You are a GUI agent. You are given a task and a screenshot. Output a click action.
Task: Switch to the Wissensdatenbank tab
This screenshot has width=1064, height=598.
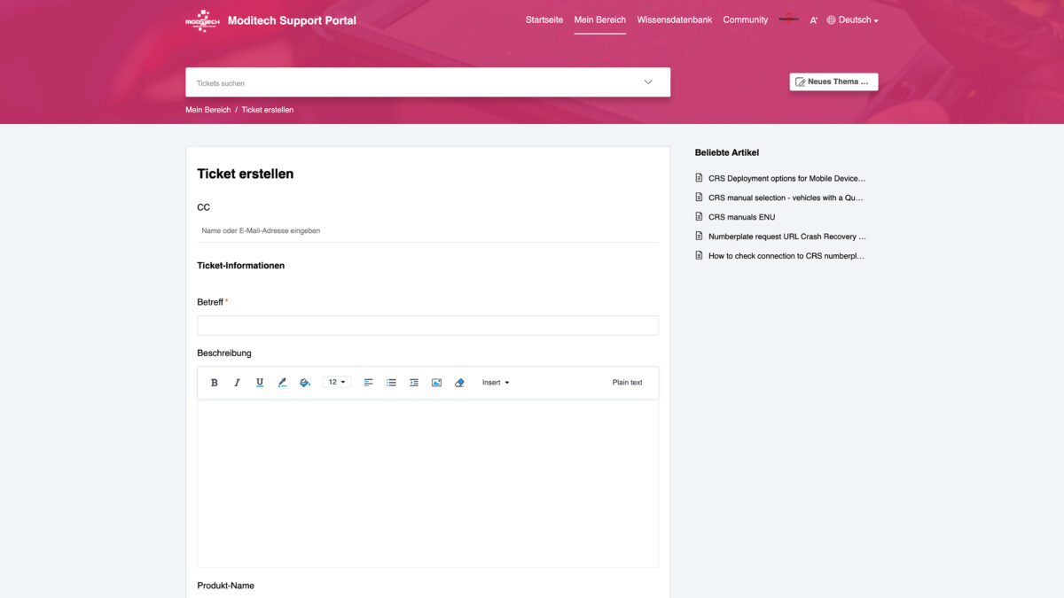674,19
